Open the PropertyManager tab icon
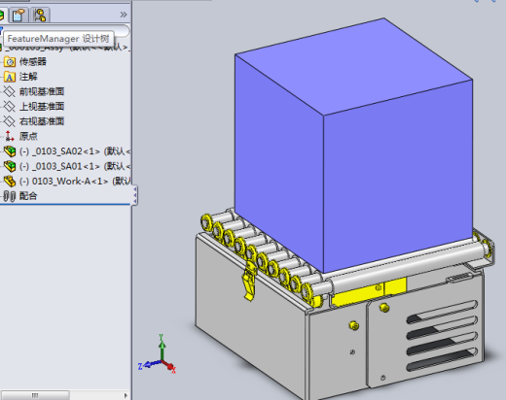Screen dimensions: 506x400 [18, 15]
